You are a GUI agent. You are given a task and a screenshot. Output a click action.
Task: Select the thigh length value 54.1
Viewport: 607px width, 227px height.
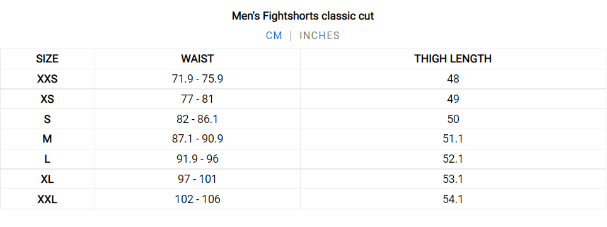(x=453, y=199)
